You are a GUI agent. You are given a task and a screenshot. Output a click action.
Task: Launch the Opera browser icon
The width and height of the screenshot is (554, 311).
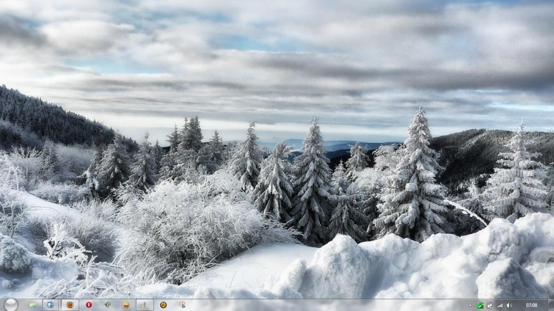[88, 305]
